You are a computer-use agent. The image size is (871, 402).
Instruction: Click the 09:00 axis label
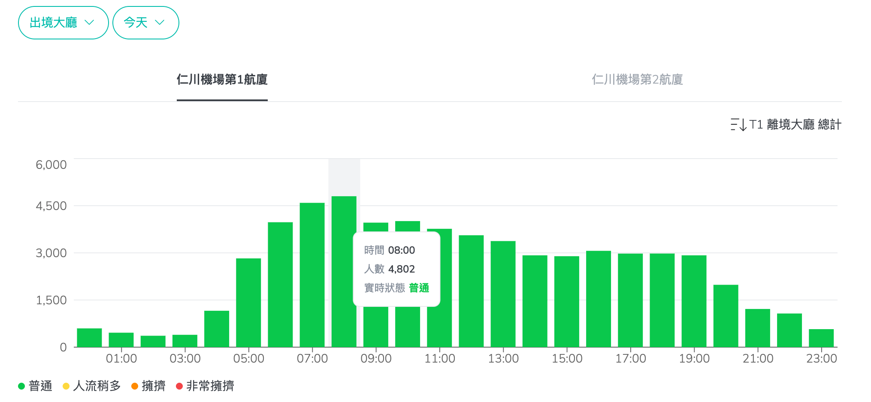tap(376, 358)
